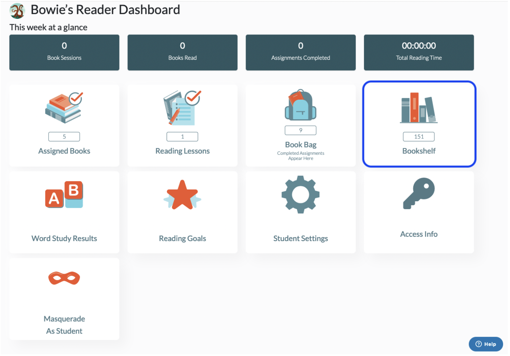Click the Book Sessions stat tile

pos(64,53)
